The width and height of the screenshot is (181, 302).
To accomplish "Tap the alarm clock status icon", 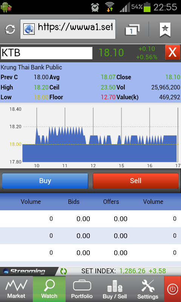I will (x=95, y=7).
